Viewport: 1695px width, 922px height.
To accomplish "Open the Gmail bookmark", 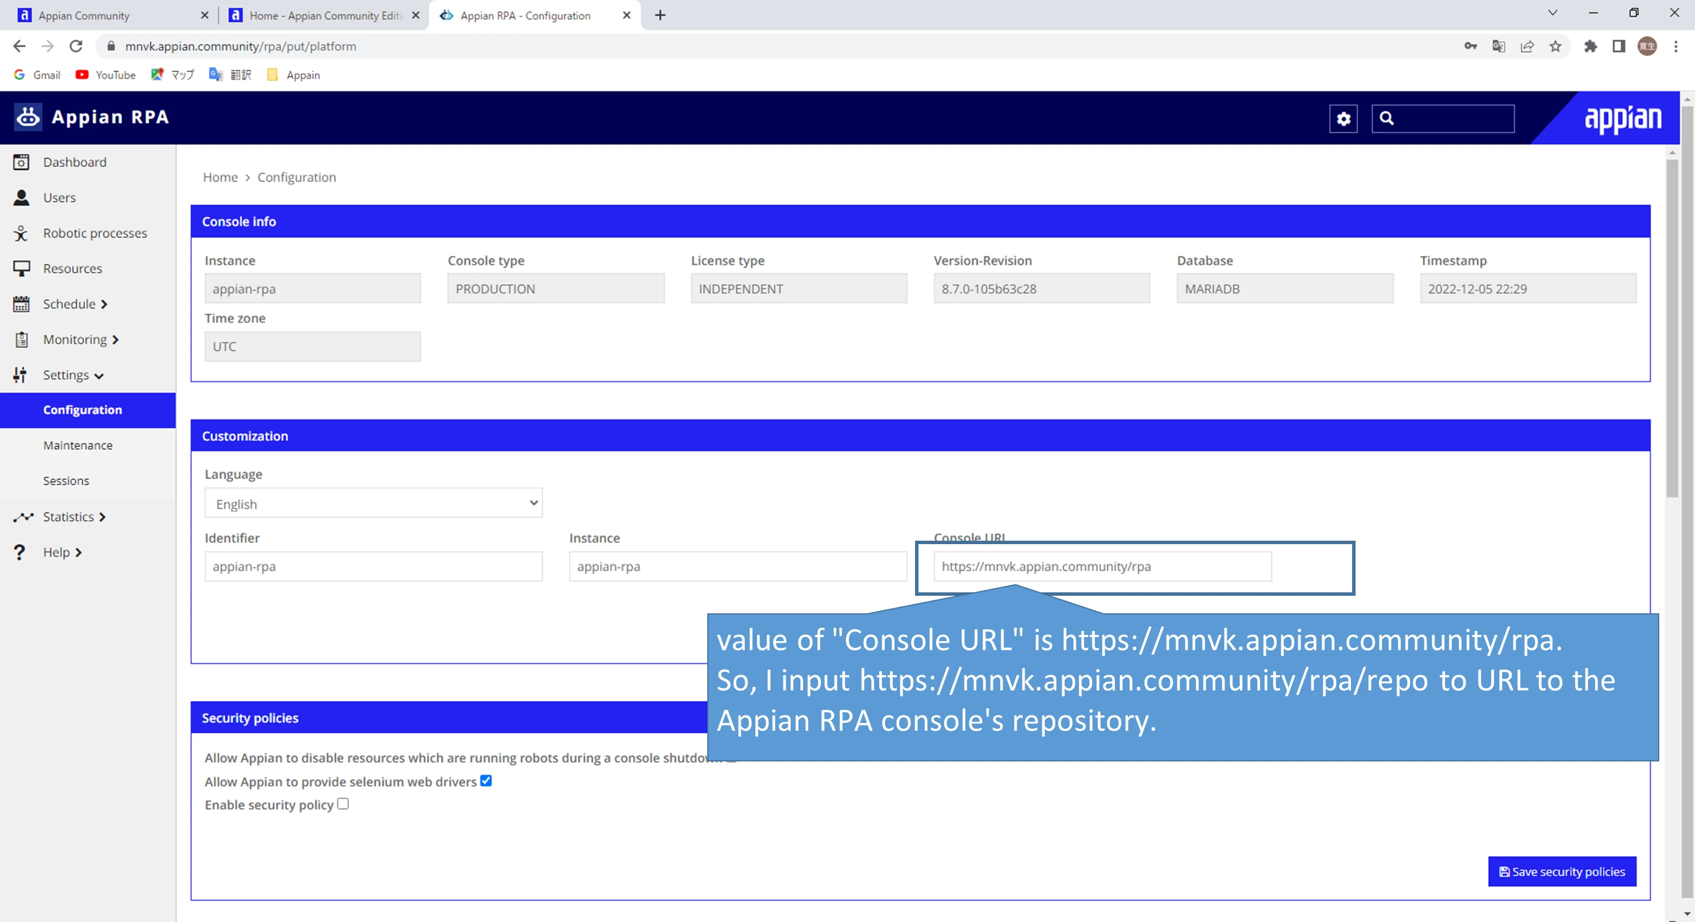I will 37,75.
